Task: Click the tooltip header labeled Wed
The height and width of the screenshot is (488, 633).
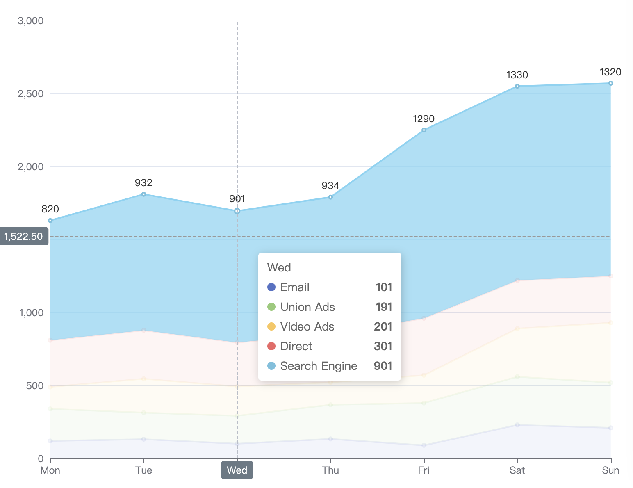Action: 279,267
